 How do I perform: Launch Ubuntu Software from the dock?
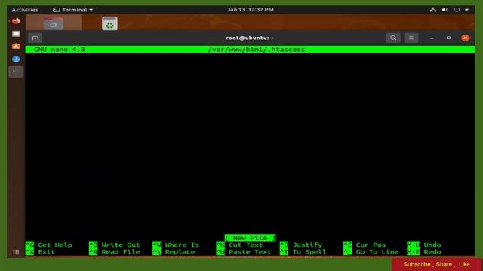click(16, 46)
